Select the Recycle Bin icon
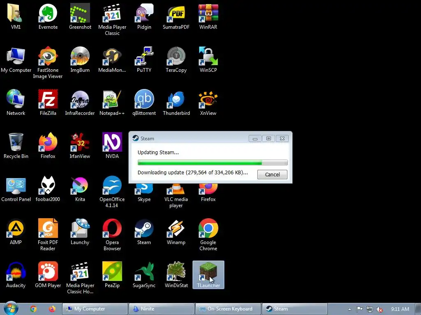The image size is (421, 315). [16, 146]
